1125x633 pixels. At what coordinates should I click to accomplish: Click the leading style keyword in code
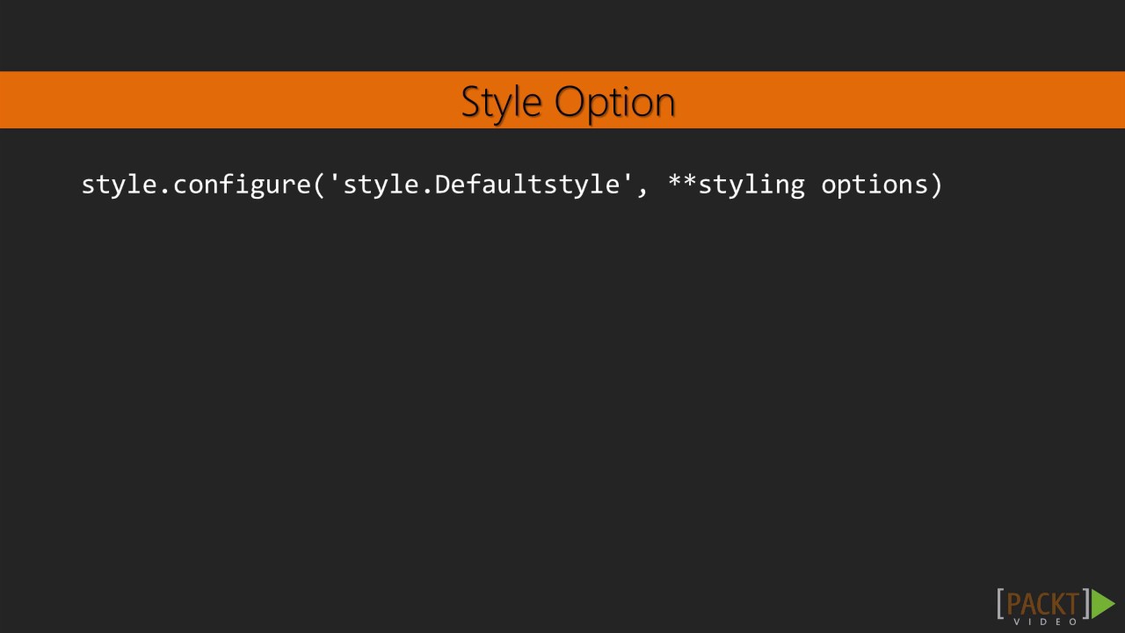click(x=120, y=186)
